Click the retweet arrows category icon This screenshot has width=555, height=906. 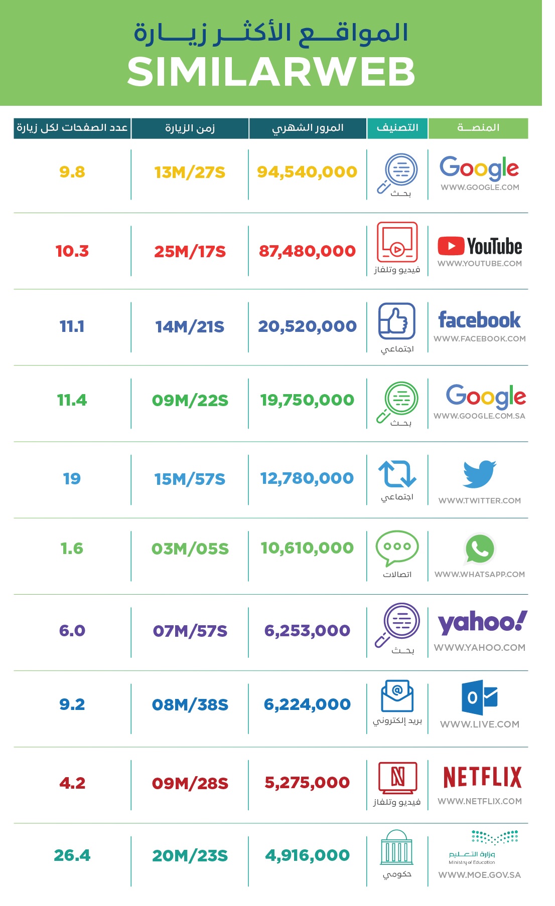pos(397,474)
